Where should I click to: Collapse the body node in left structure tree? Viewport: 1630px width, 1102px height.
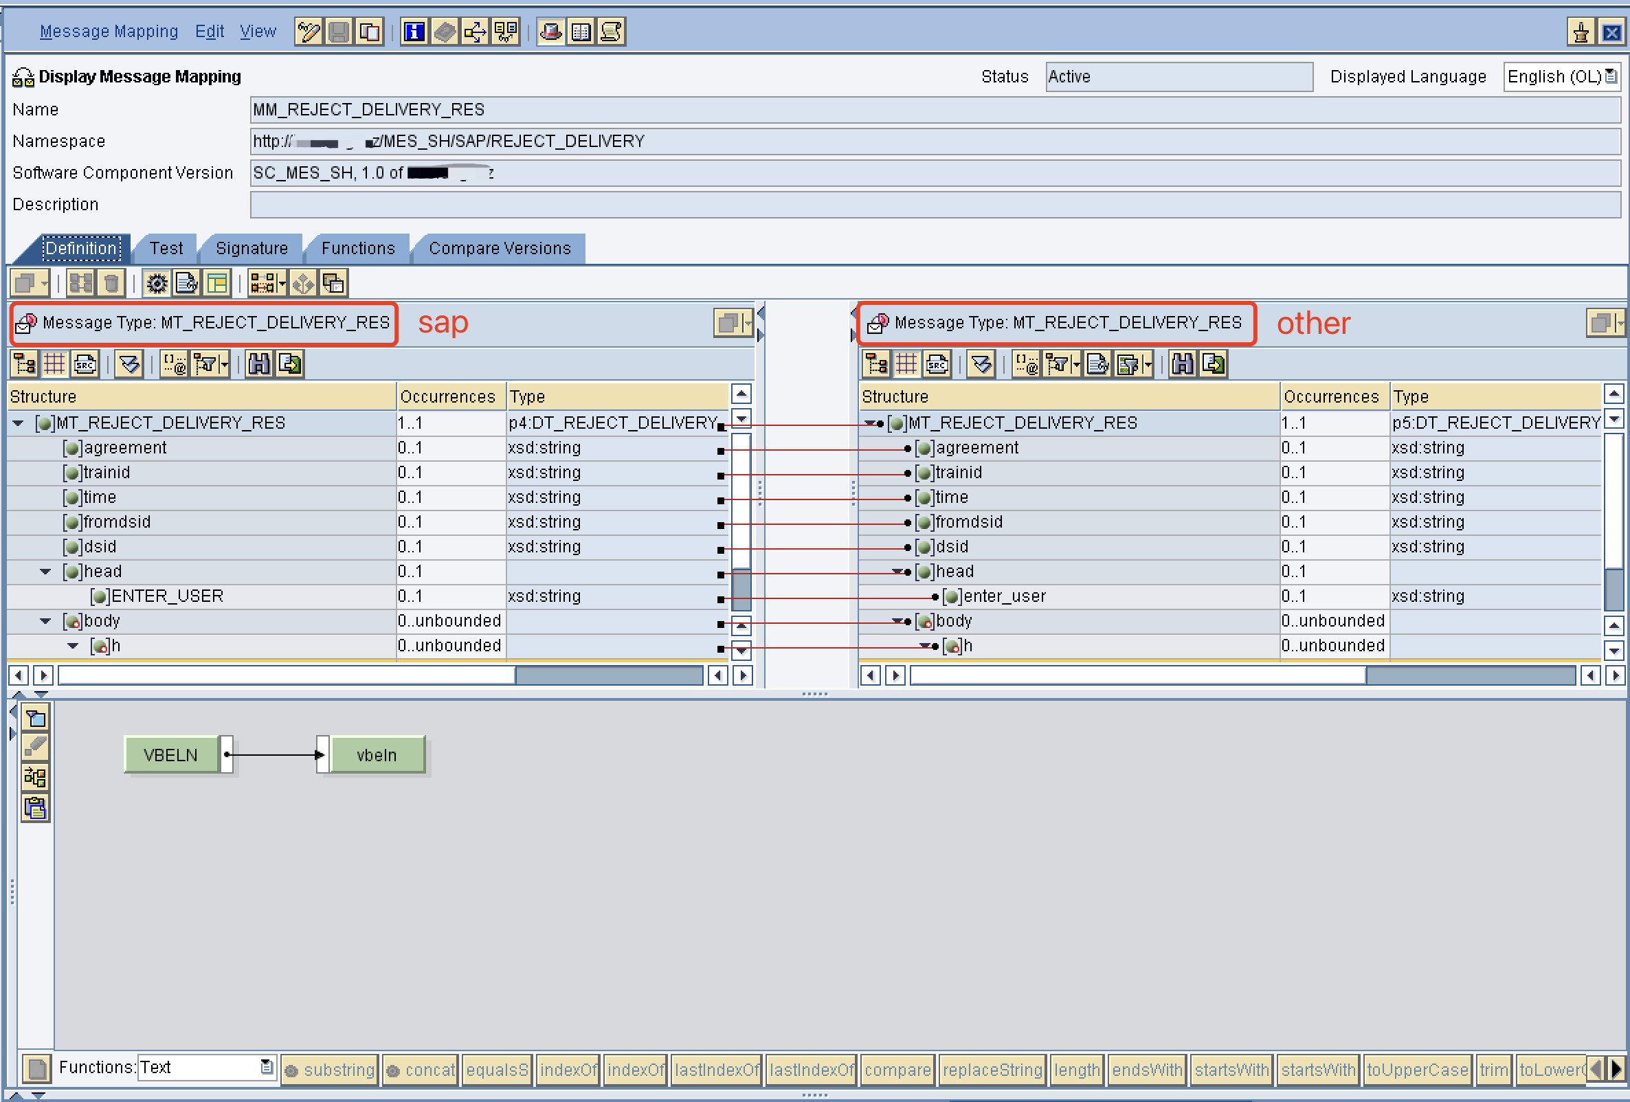(45, 621)
